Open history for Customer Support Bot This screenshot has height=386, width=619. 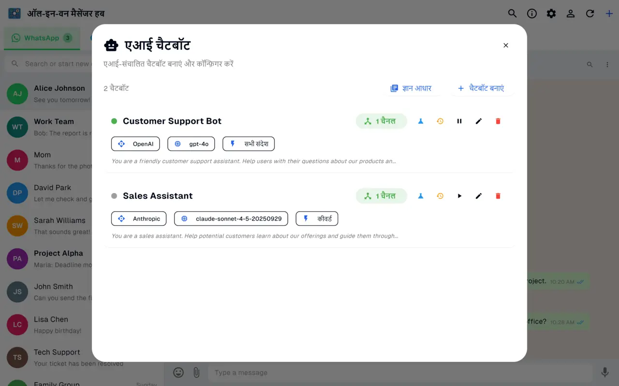(x=440, y=121)
